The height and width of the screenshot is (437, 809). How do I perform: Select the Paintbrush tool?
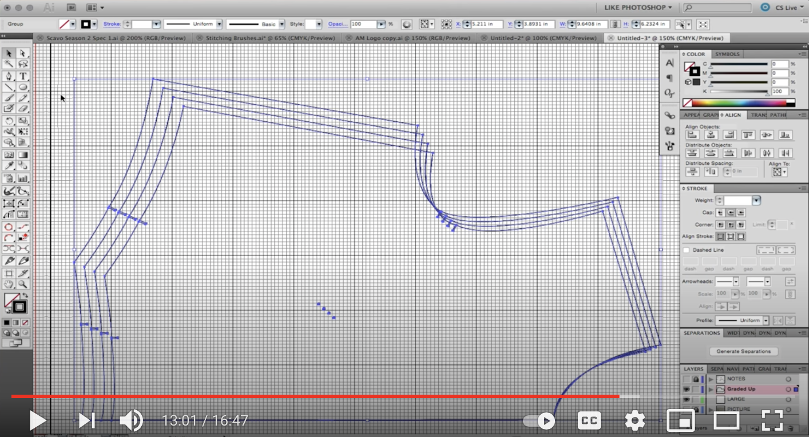(x=9, y=98)
